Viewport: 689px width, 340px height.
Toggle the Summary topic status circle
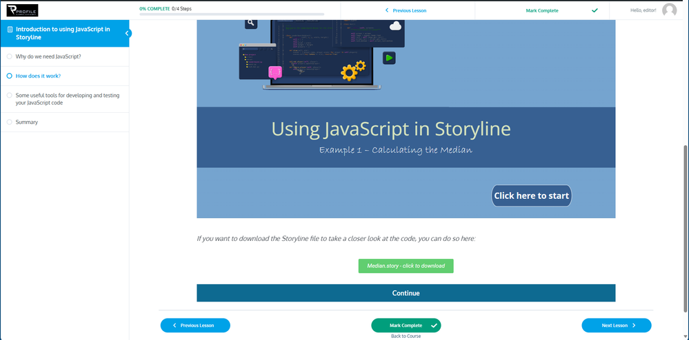(x=9, y=122)
